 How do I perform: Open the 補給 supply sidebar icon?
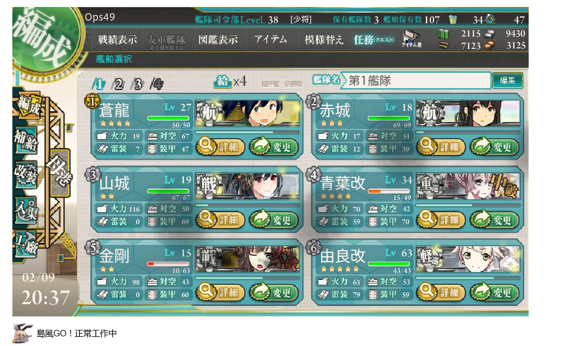click(x=26, y=140)
